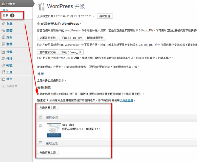
Task: Click the 迴響 comment bubble icon
Action: (x=3, y=44)
